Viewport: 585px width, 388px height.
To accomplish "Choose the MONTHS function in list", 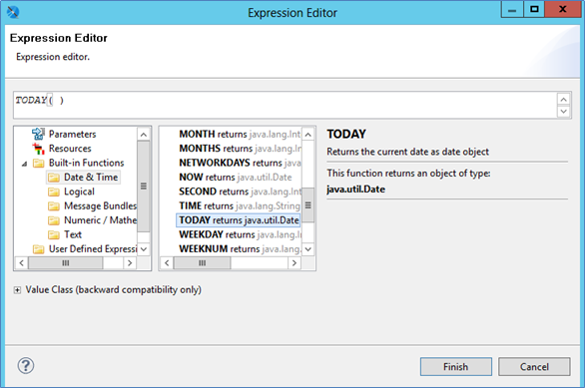I will pyautogui.click(x=240, y=149).
